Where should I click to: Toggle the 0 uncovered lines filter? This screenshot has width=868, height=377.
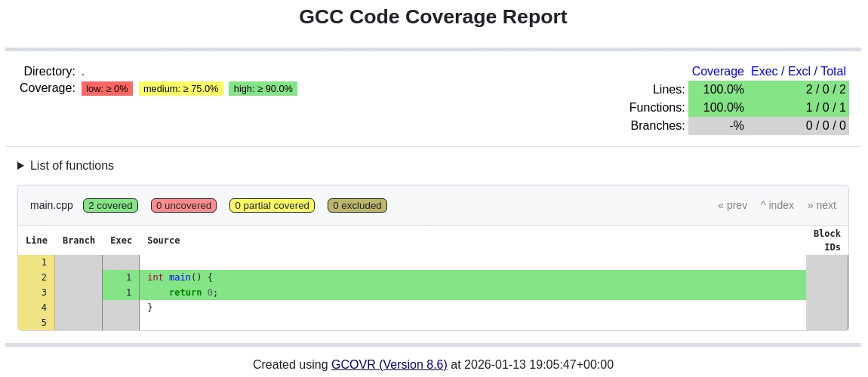pyautogui.click(x=183, y=206)
